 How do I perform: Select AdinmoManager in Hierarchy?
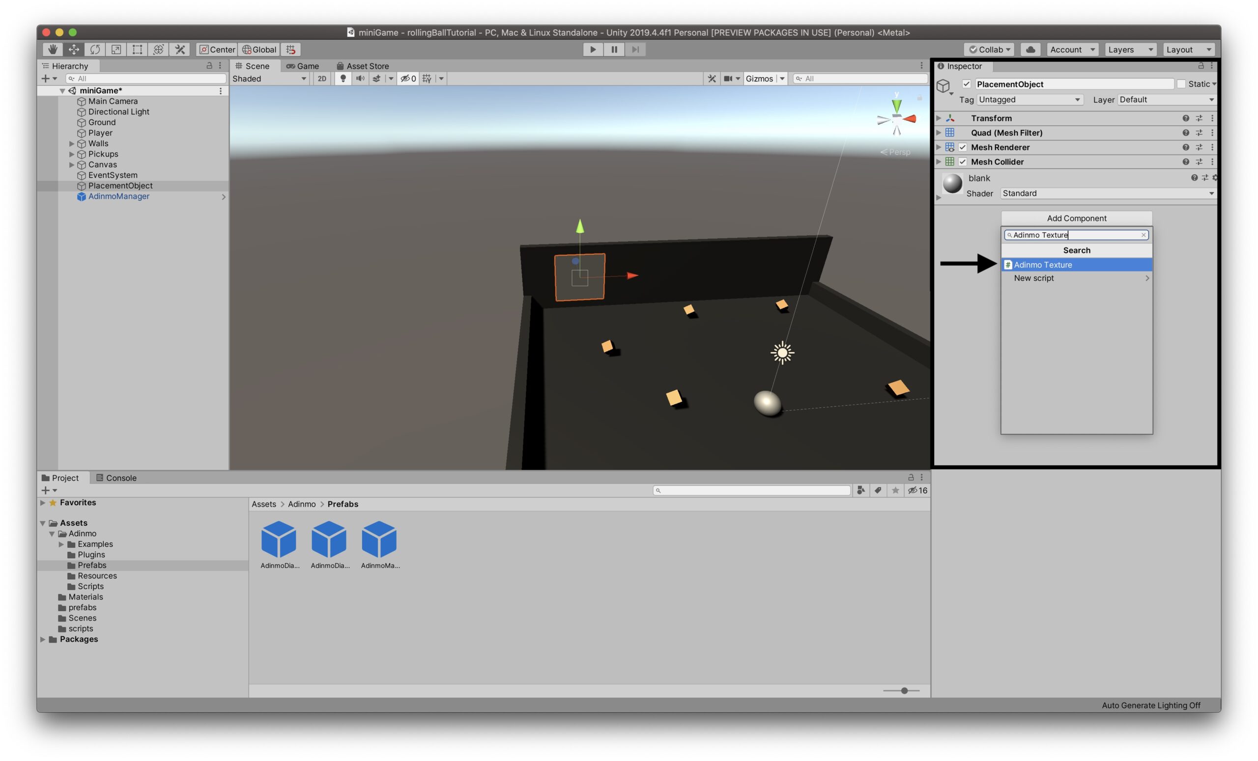tap(118, 196)
